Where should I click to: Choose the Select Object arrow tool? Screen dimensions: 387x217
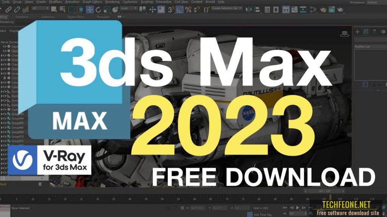[x=54, y=9]
